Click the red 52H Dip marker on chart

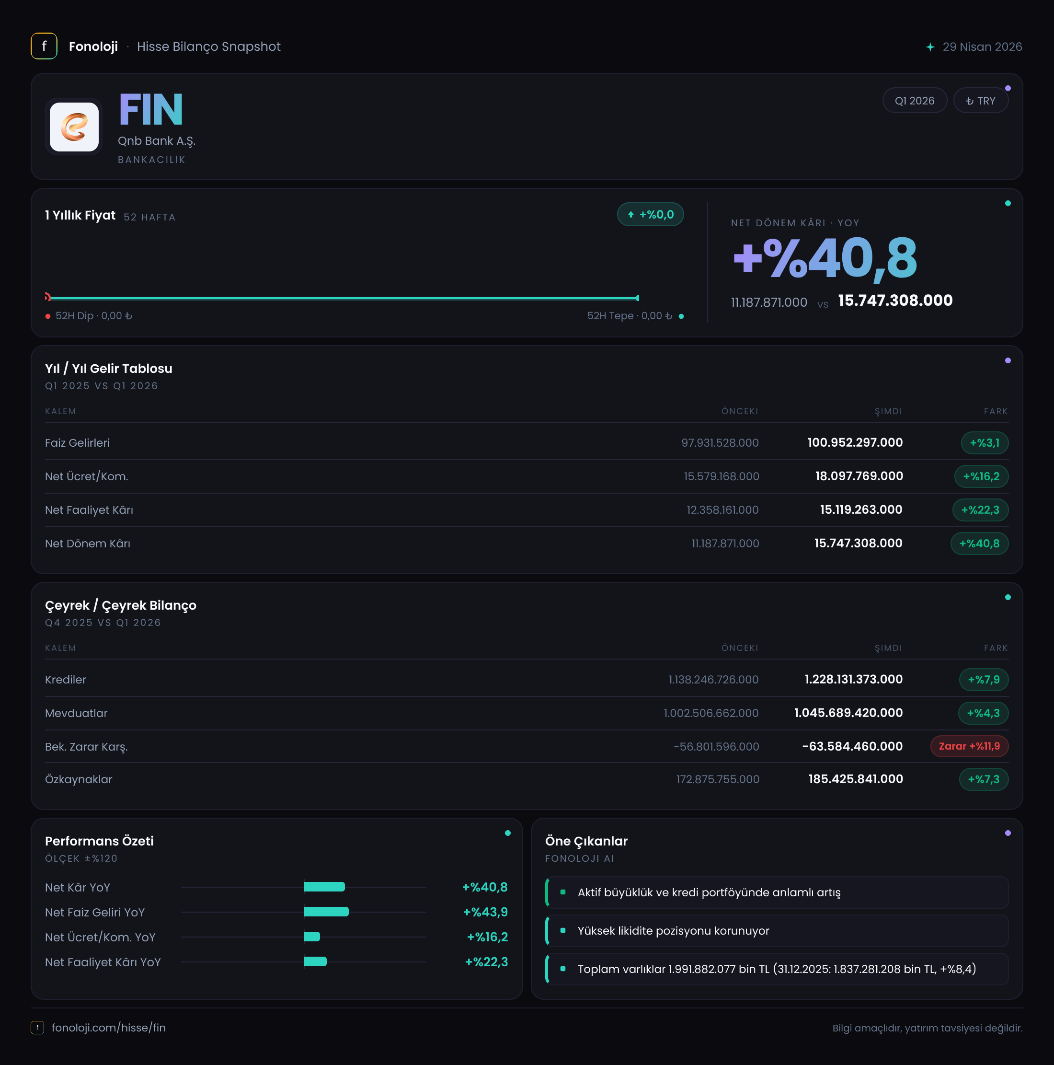pyautogui.click(x=48, y=297)
